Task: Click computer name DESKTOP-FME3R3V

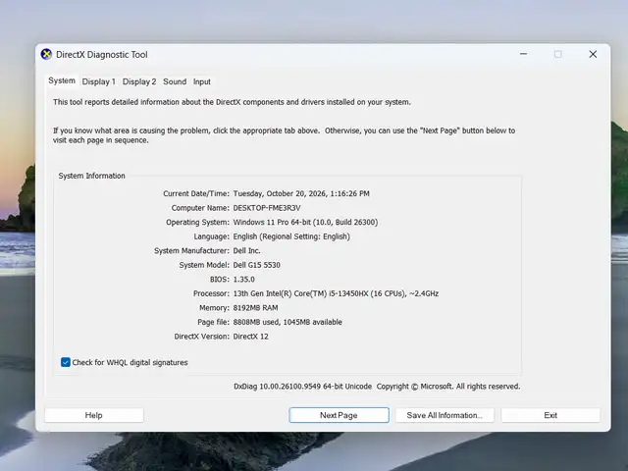Action: pyautogui.click(x=267, y=208)
